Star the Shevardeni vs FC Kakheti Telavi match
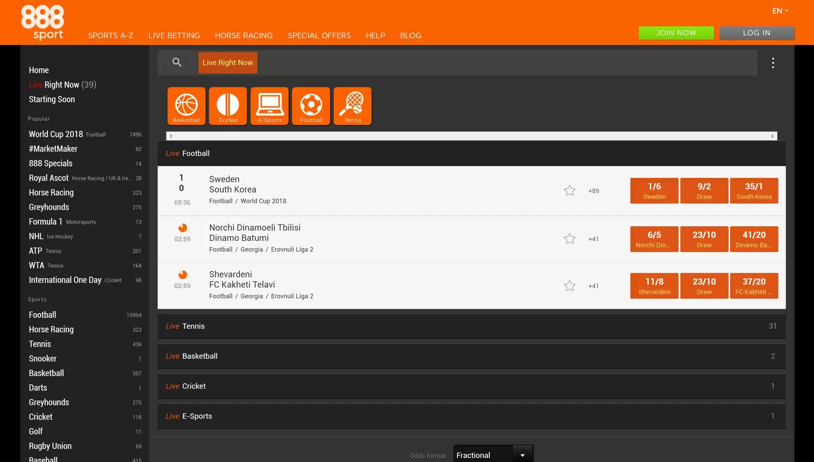 tap(569, 285)
